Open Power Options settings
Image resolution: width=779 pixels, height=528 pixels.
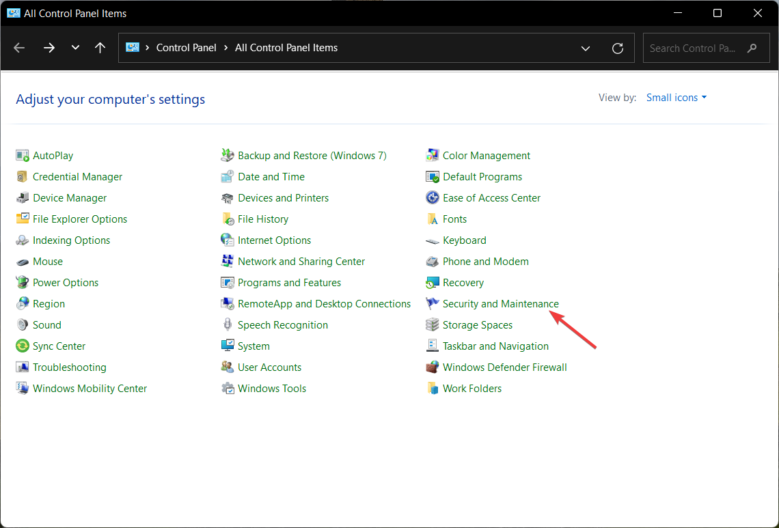64,282
